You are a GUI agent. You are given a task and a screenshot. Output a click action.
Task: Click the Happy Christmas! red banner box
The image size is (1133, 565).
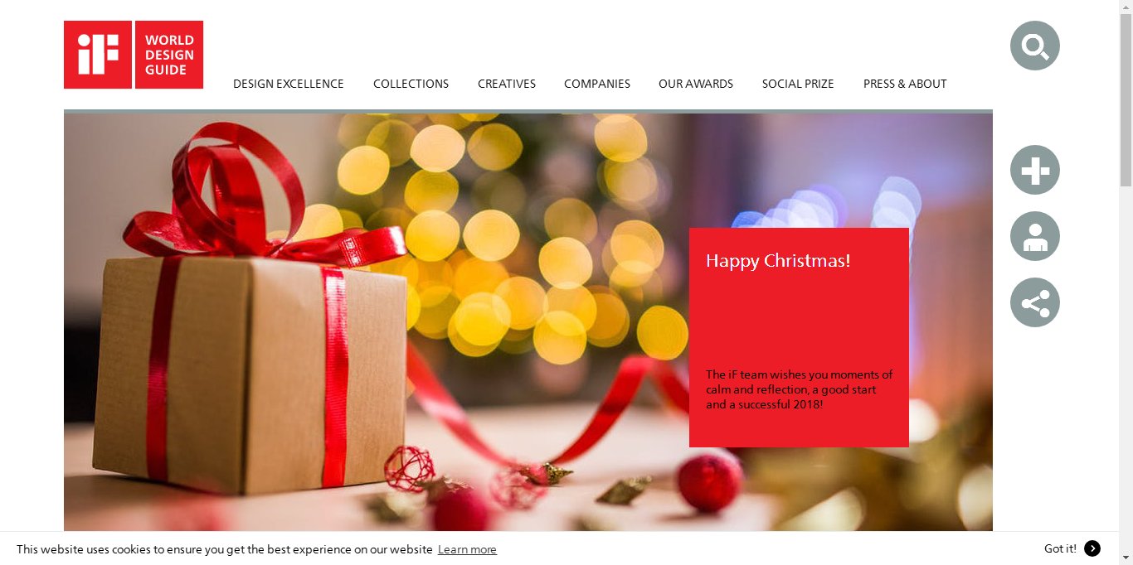pyautogui.click(x=799, y=337)
